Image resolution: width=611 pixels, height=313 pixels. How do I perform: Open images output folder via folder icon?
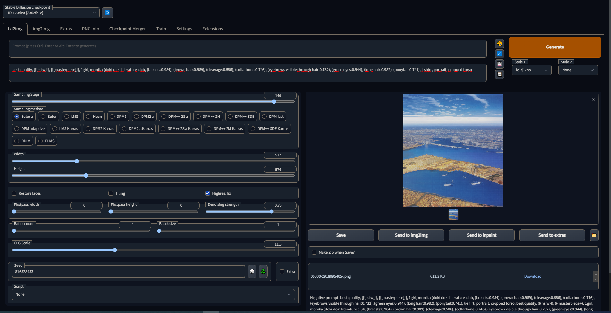(594, 235)
